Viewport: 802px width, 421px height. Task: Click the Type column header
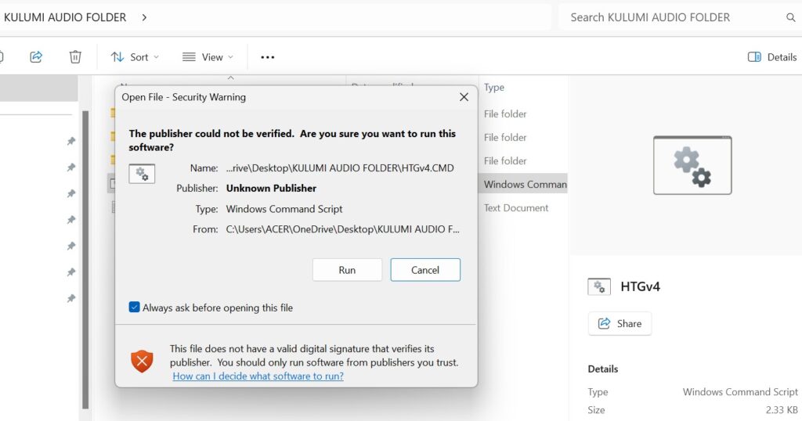[494, 88]
